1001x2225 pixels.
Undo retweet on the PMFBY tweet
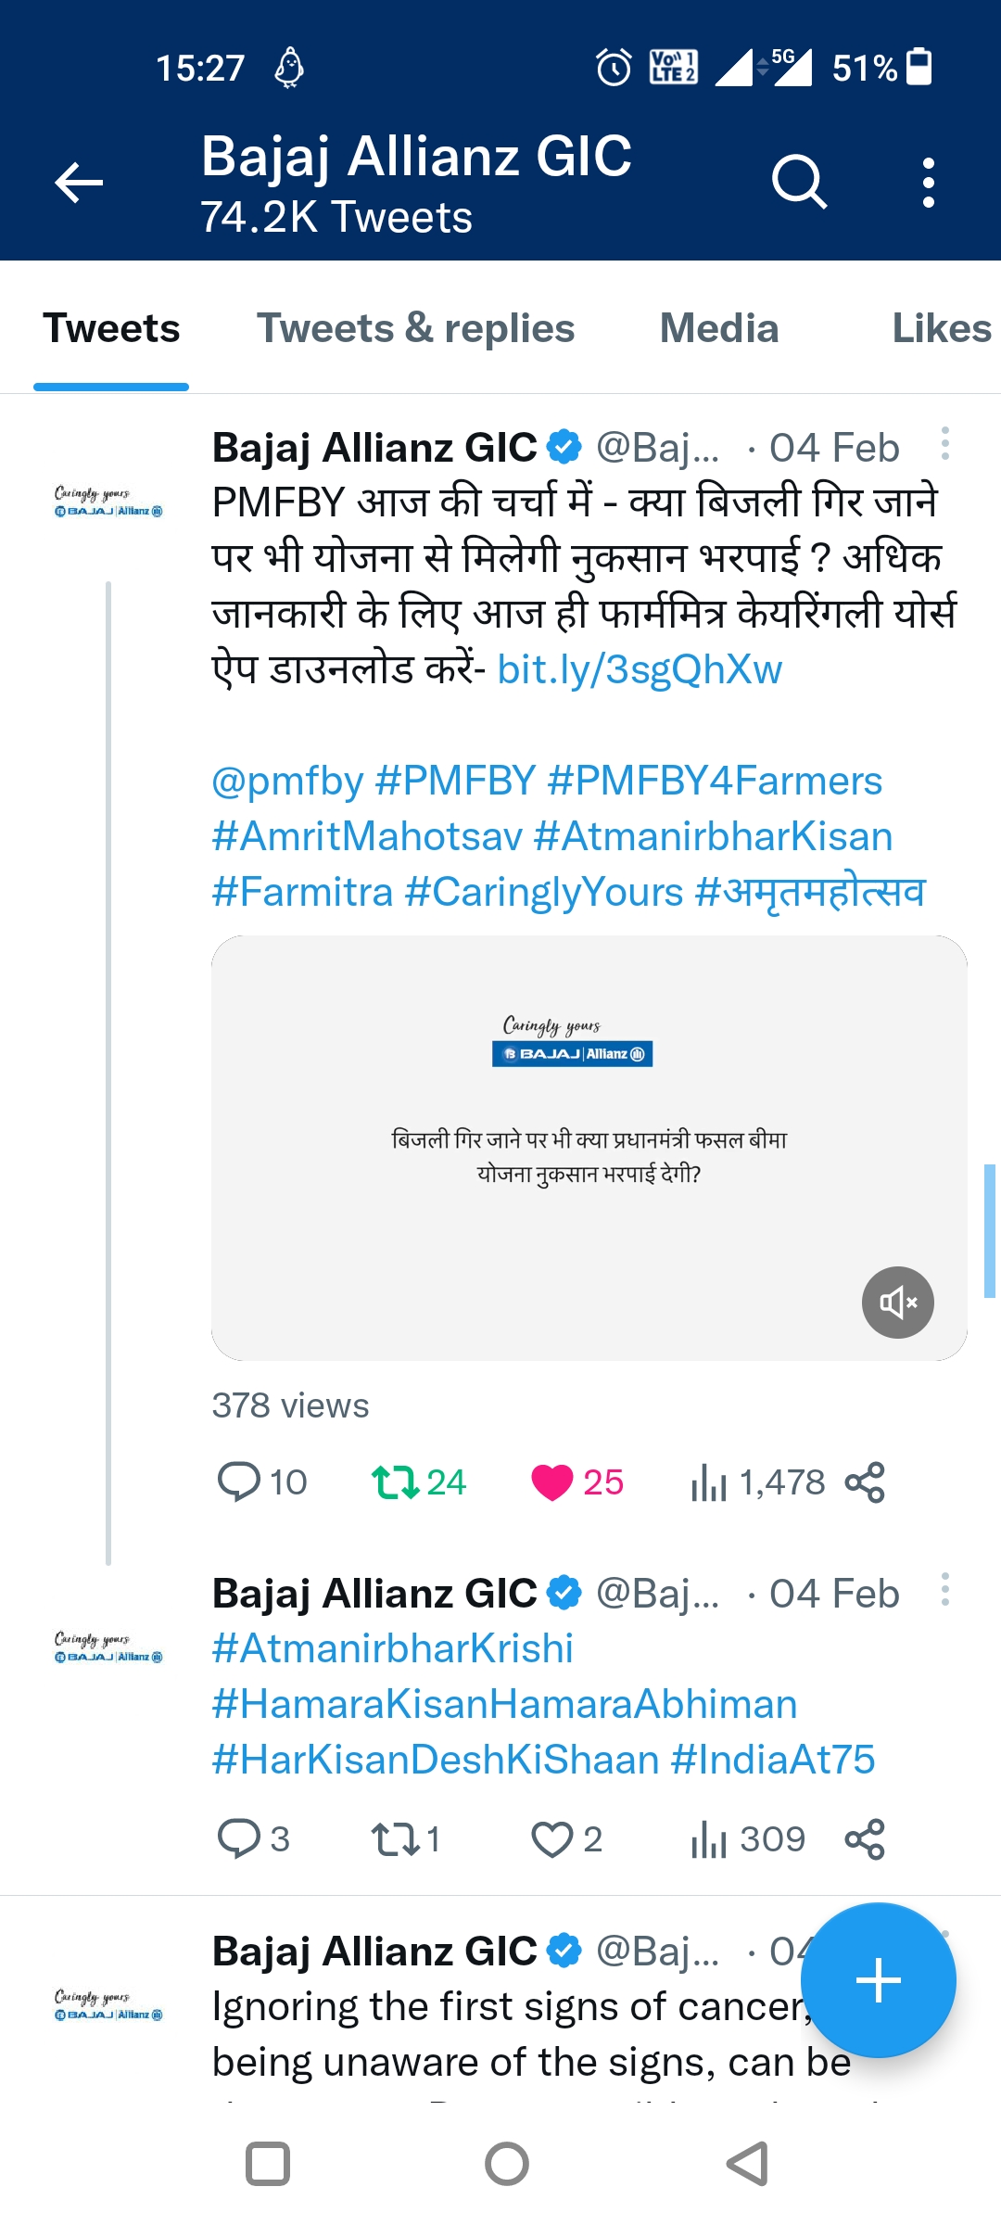(x=396, y=1482)
